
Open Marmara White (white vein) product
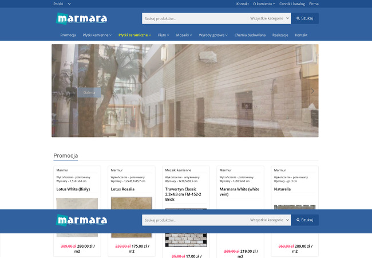click(x=239, y=191)
